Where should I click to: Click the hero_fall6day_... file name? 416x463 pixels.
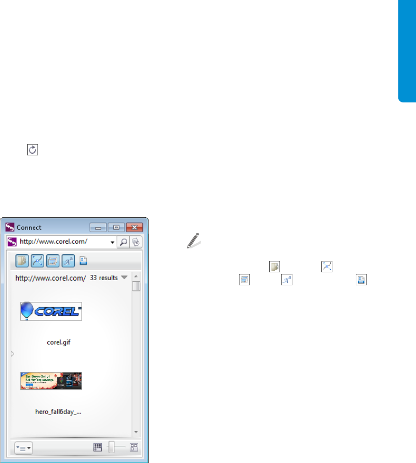58,412
